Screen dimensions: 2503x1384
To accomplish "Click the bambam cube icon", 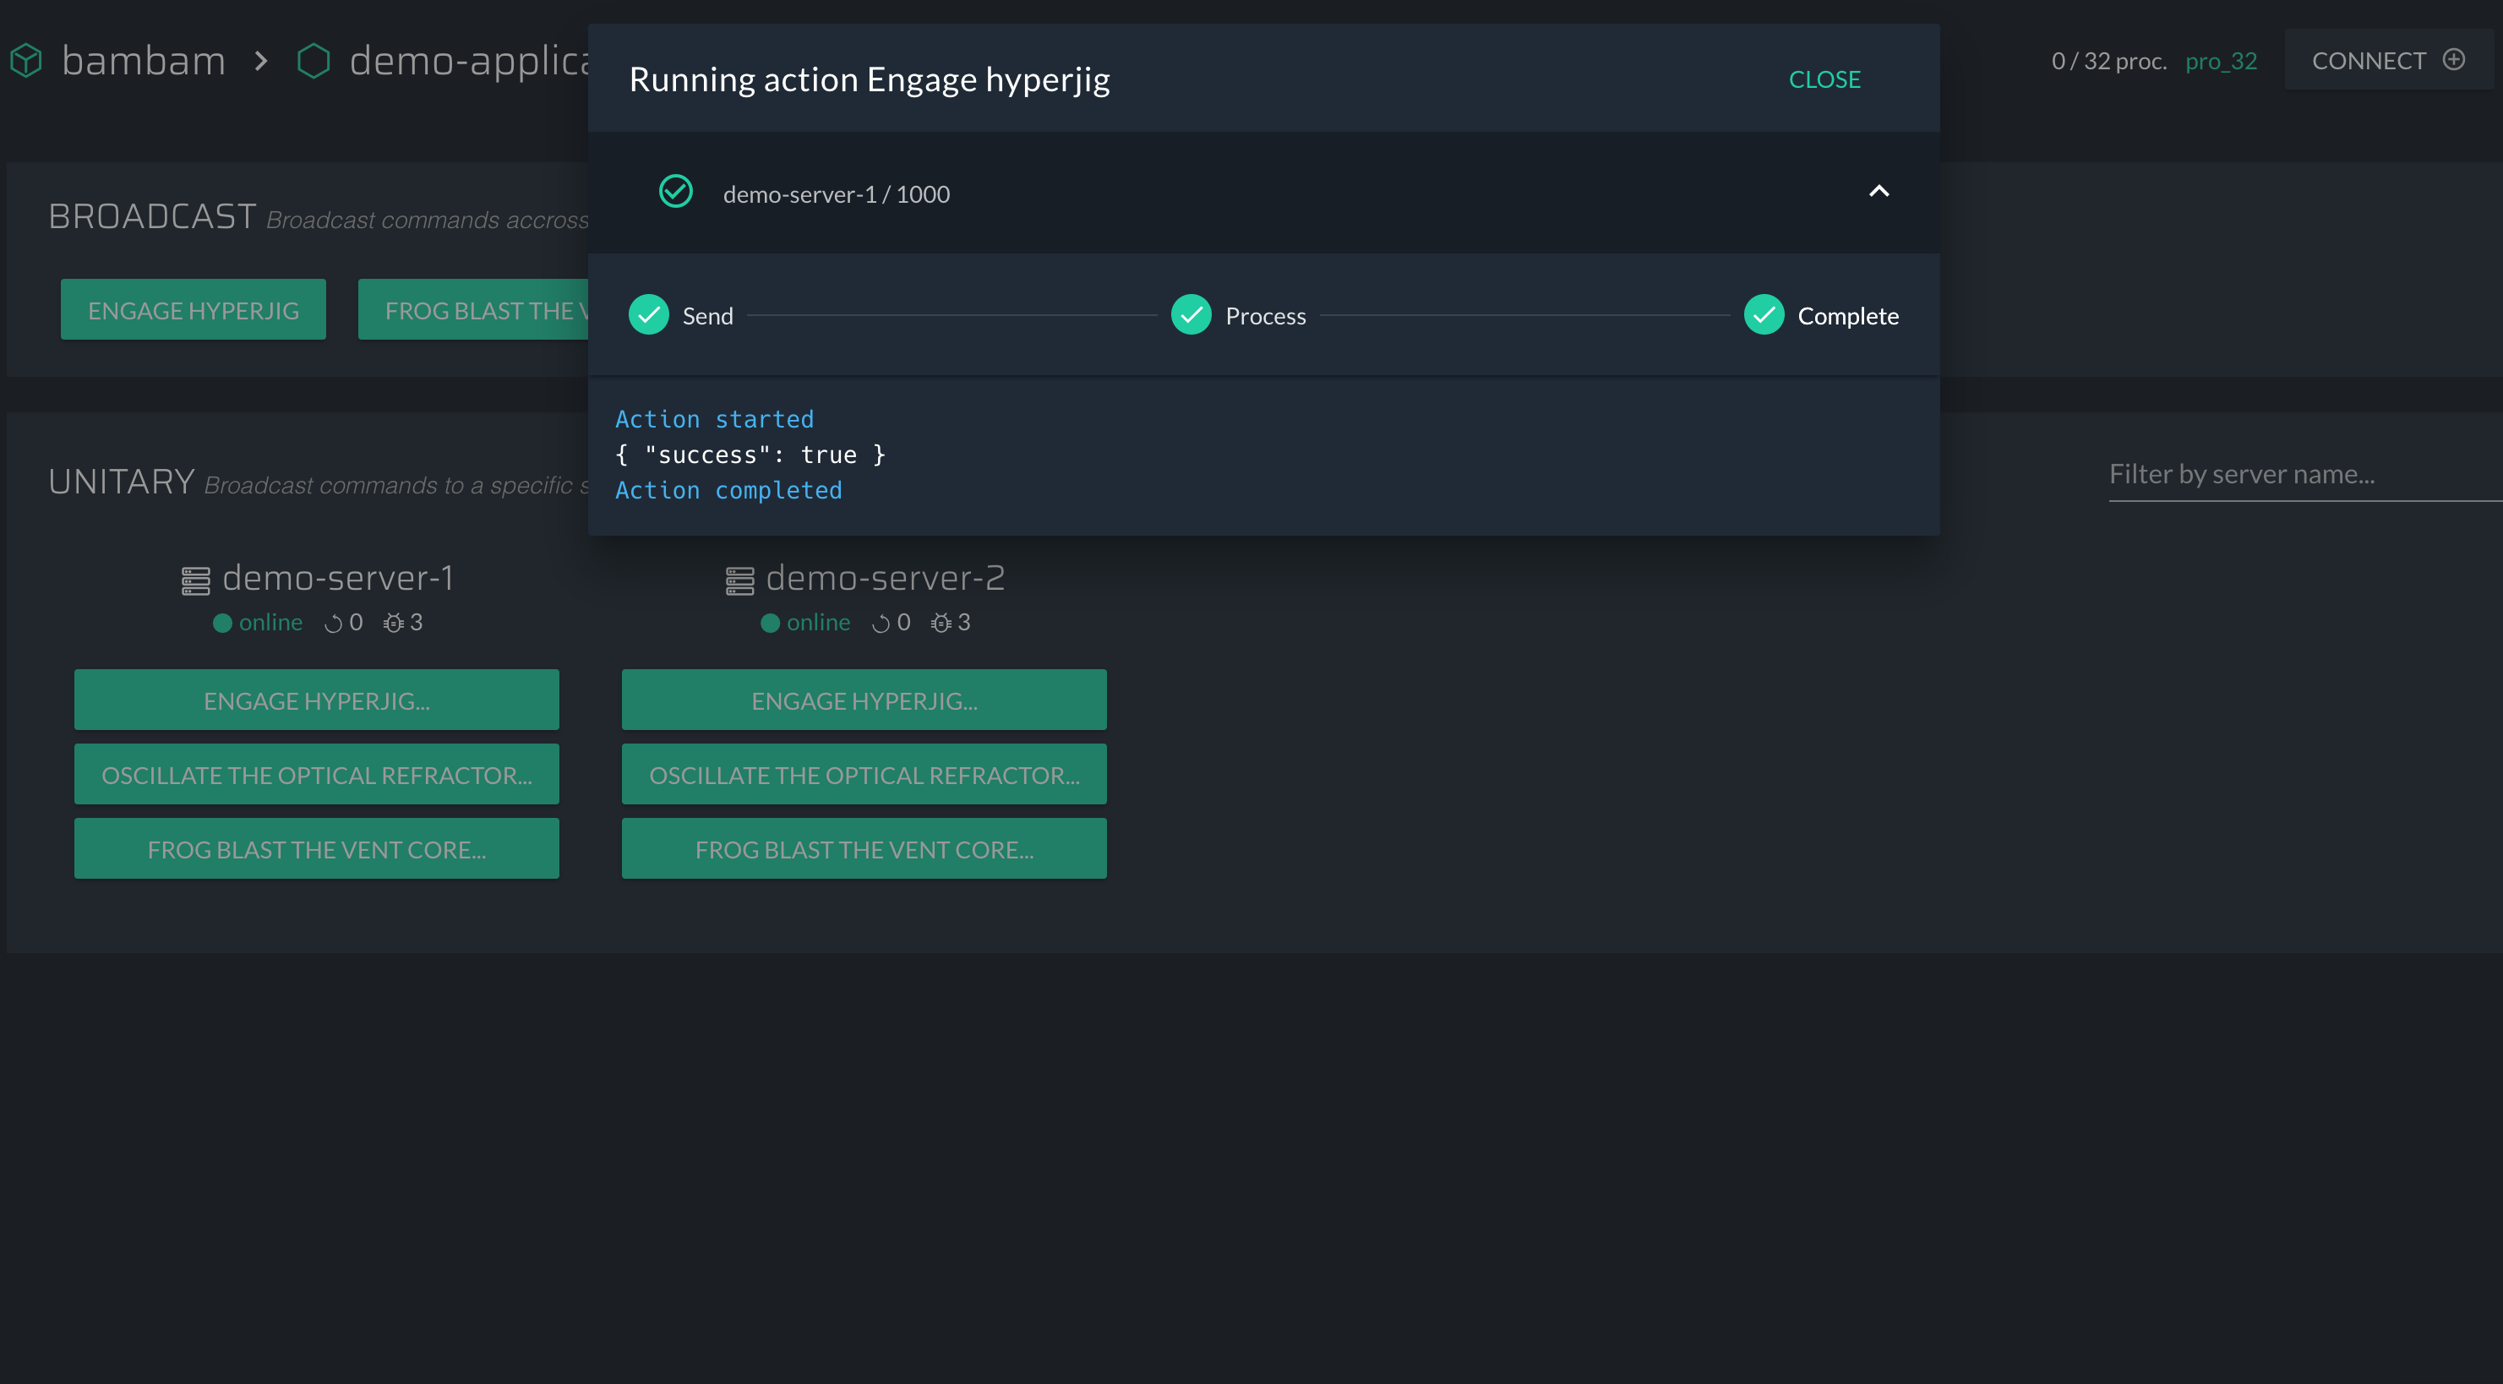I will [26, 60].
